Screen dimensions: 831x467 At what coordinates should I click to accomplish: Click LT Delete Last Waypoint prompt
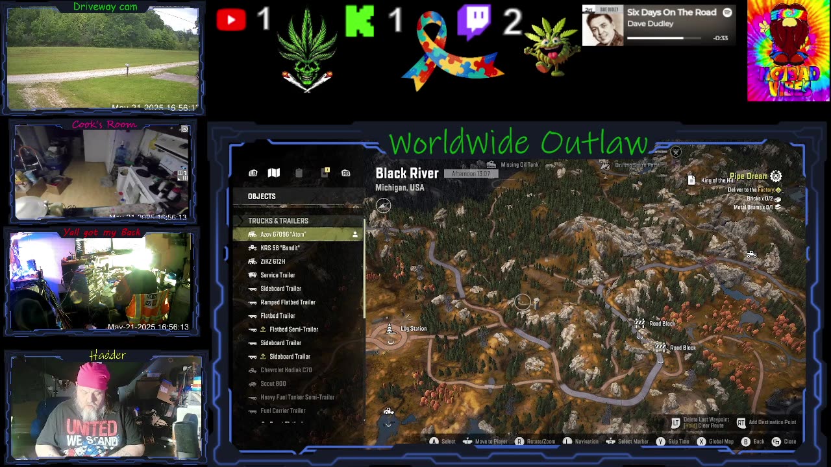tap(700, 423)
